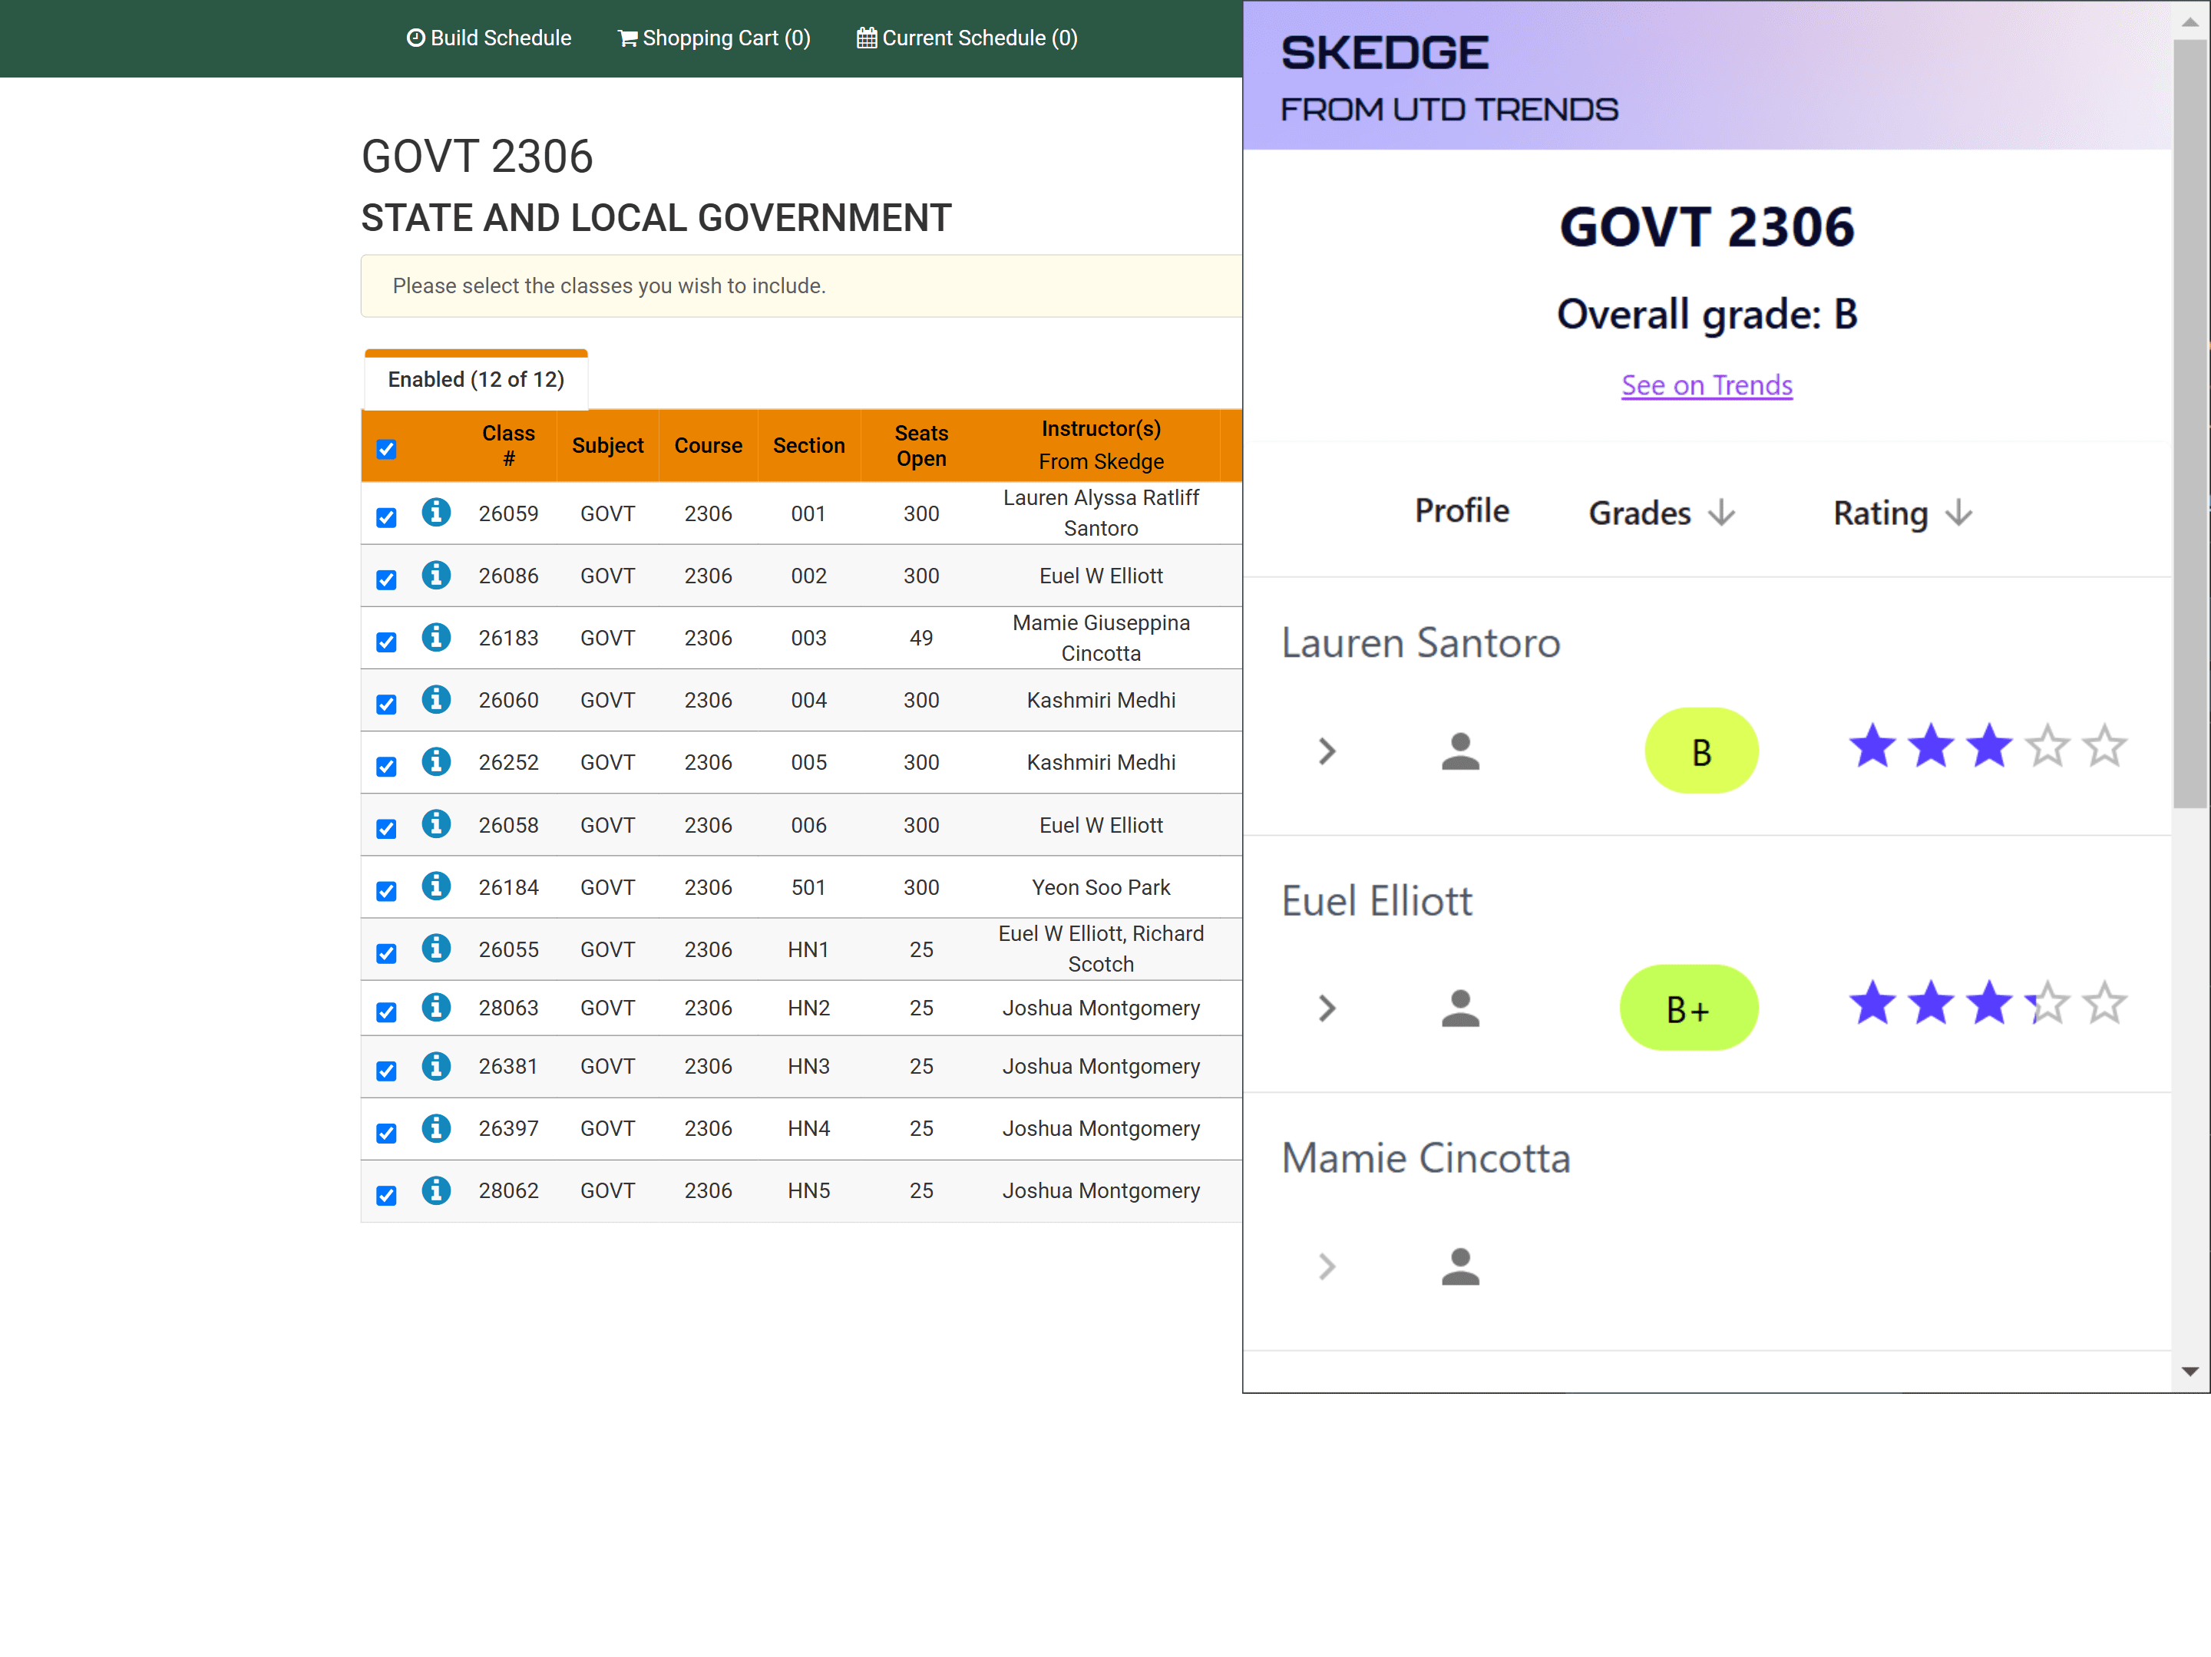Uncheck the checkbox for class 26381
This screenshot has height=1657, width=2211.
click(387, 1071)
